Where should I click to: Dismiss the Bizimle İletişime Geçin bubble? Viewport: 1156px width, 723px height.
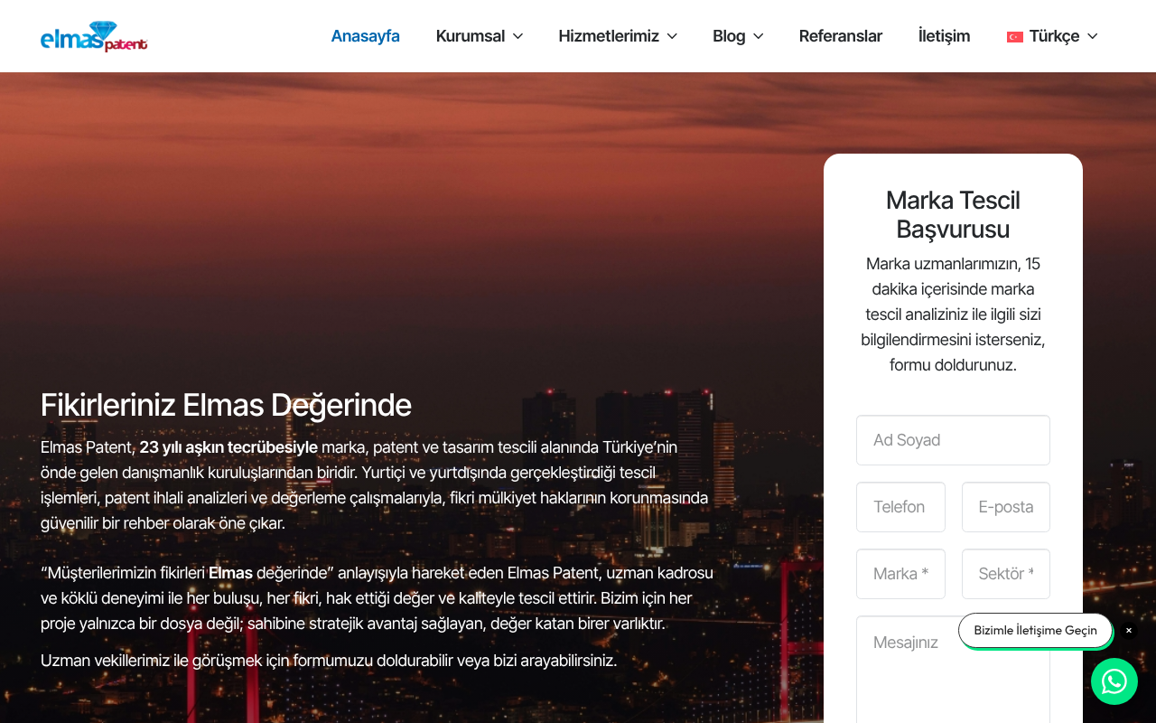1128,631
